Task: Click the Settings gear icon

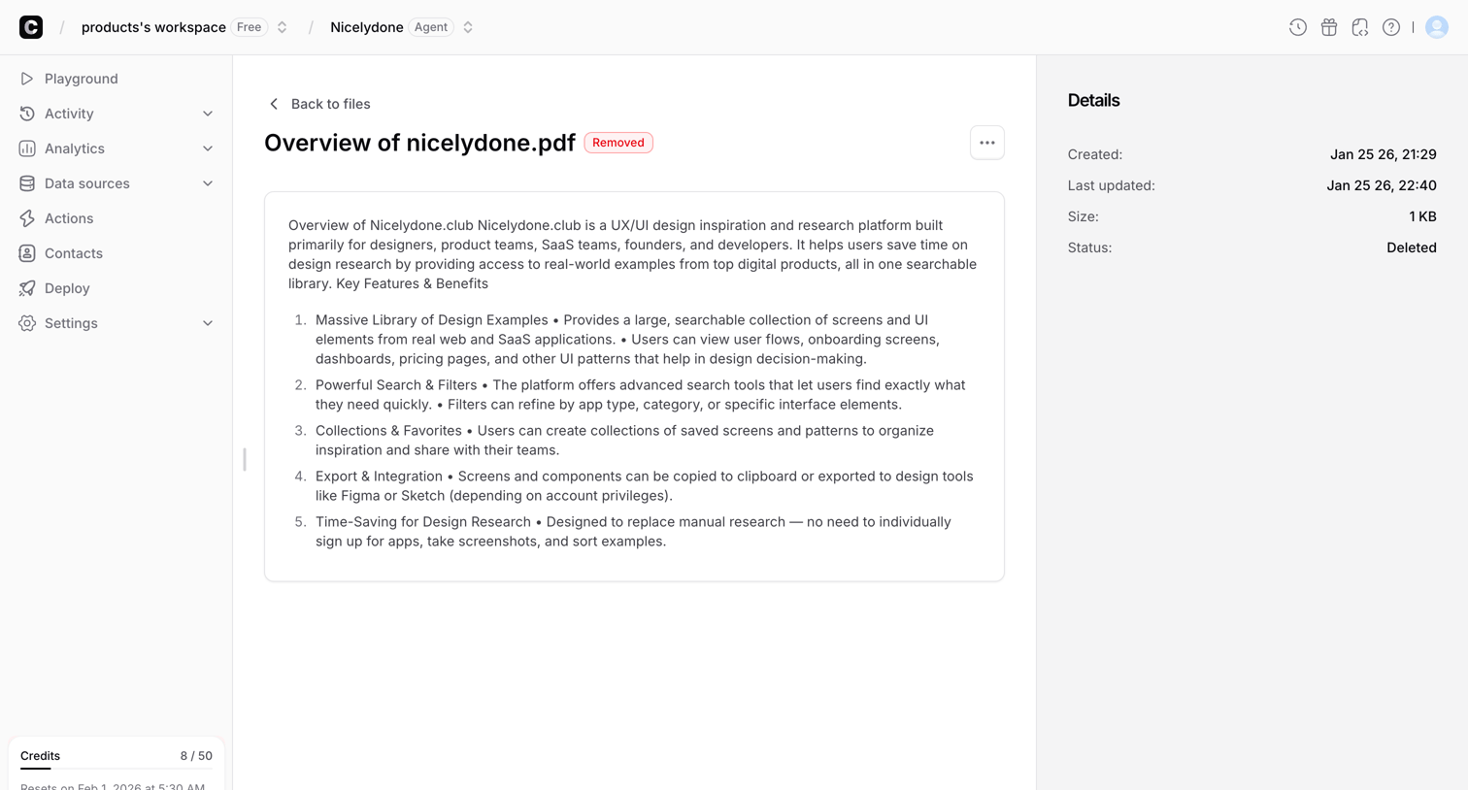Action: click(x=27, y=323)
